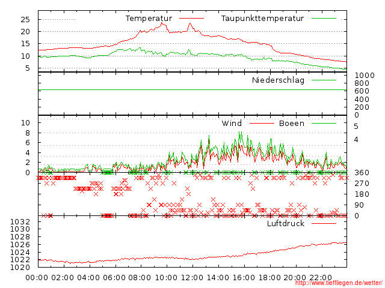The height and width of the screenshot is (288, 385).
Task: Click the 16:00 time axis label
Action: pyautogui.click(x=244, y=278)
